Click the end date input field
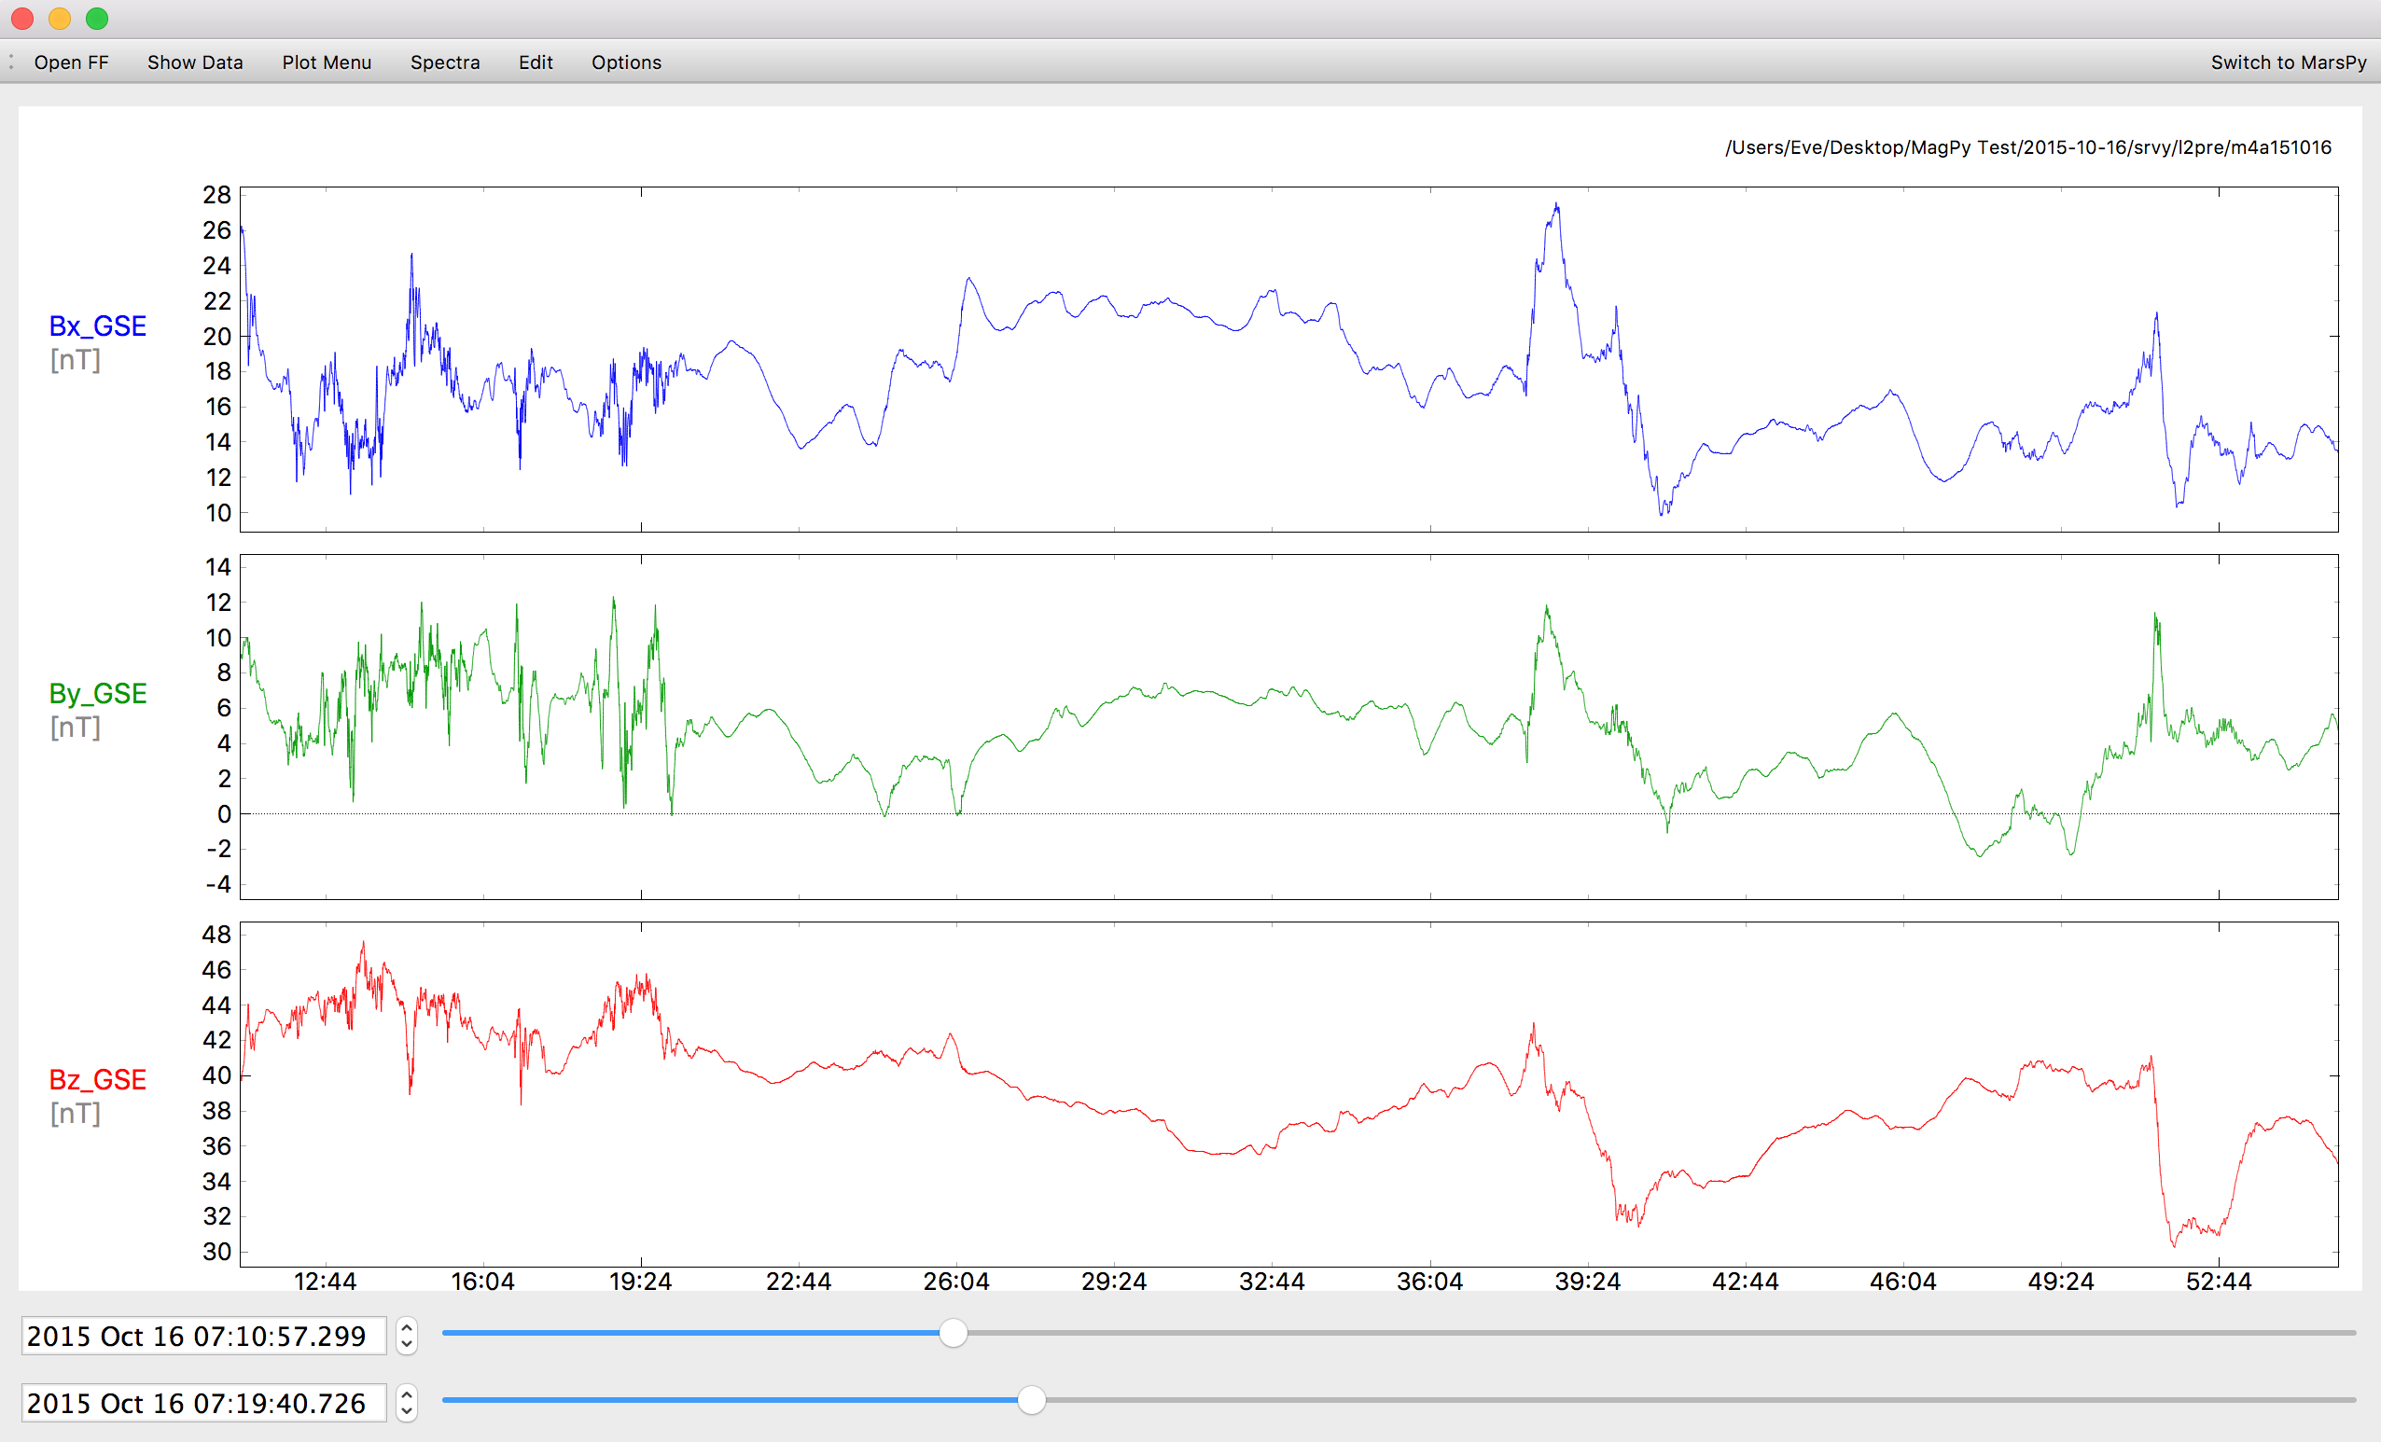The height and width of the screenshot is (1442, 2381). [x=203, y=1404]
